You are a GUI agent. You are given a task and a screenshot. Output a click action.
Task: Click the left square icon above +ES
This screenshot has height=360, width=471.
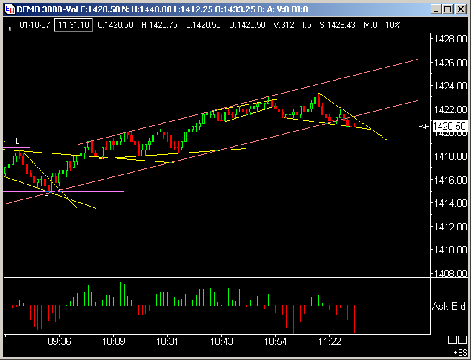tap(452, 340)
